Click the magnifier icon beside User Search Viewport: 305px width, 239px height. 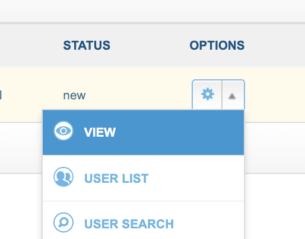(x=63, y=222)
